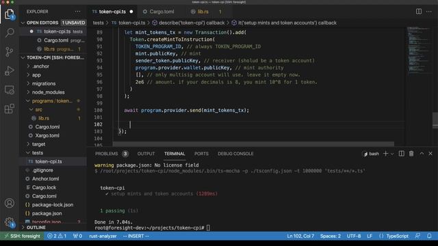438x246 pixels.
Task: Click the feedback icon in status bar
Action: (x=417, y=236)
